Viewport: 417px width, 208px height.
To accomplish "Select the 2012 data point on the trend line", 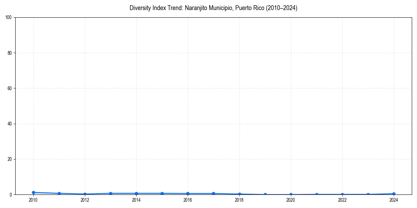I will pos(84,193).
